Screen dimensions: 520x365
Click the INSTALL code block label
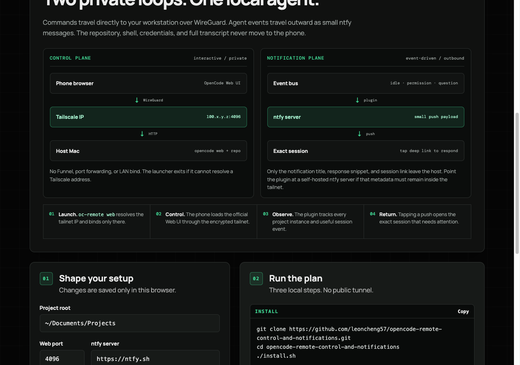tap(266, 311)
